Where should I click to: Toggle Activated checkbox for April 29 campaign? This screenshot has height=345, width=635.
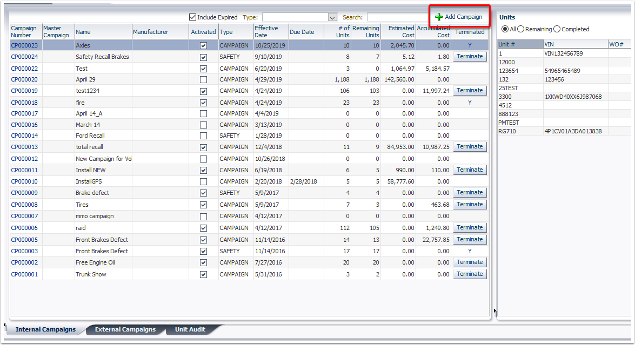click(x=203, y=80)
